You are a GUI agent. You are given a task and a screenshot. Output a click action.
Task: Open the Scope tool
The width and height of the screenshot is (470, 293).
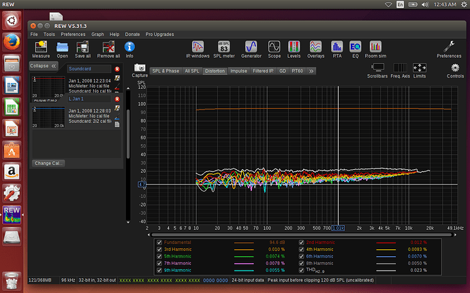tap(275, 50)
